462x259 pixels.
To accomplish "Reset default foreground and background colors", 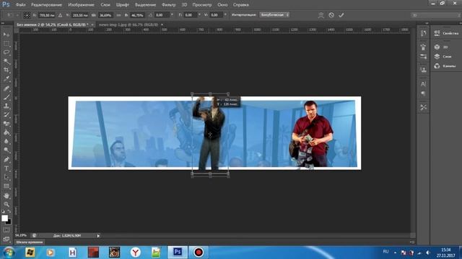I will [x=3, y=212].
